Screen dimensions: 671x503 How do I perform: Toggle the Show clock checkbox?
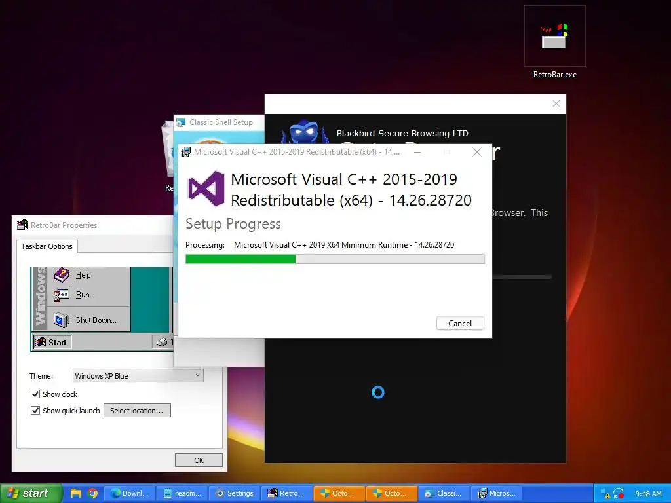tap(35, 394)
